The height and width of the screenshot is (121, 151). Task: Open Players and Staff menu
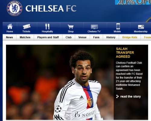point(48,37)
